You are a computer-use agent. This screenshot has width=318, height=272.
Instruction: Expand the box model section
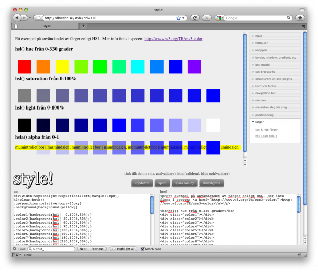pos(275,65)
